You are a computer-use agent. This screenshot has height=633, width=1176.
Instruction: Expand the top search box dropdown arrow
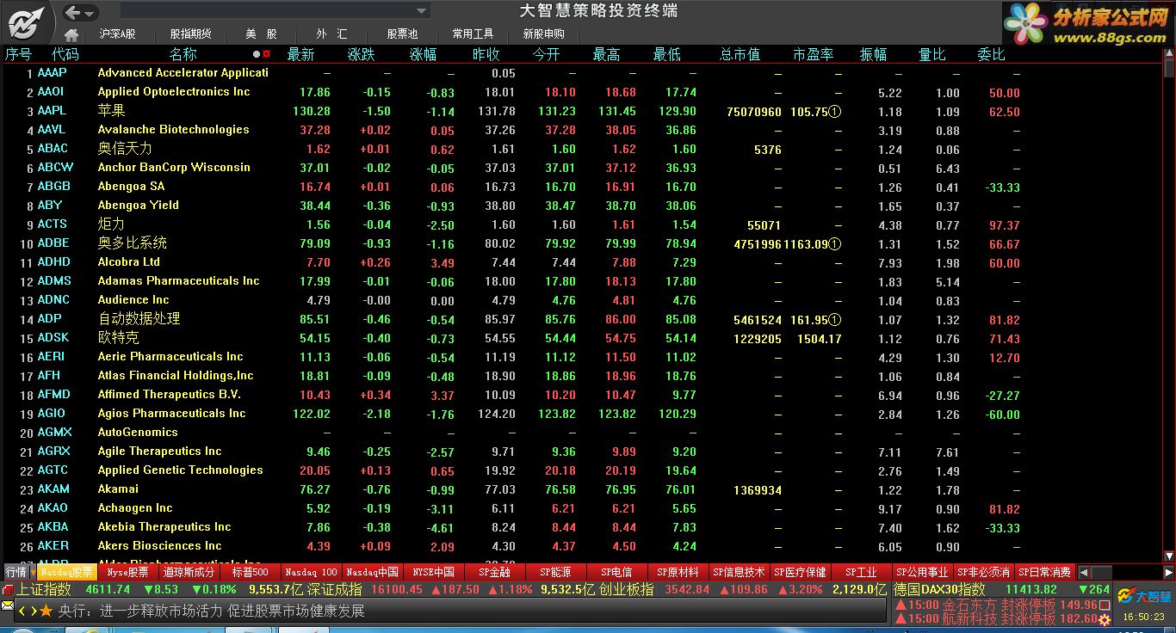tap(421, 12)
